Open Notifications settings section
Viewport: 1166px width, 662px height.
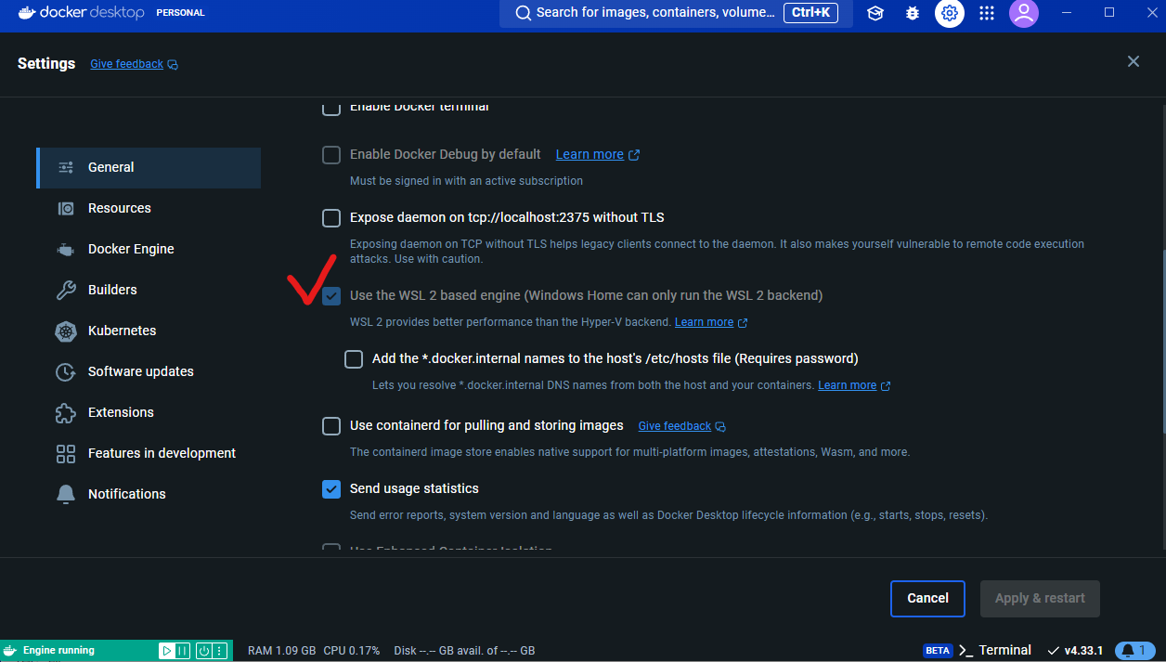point(149,494)
